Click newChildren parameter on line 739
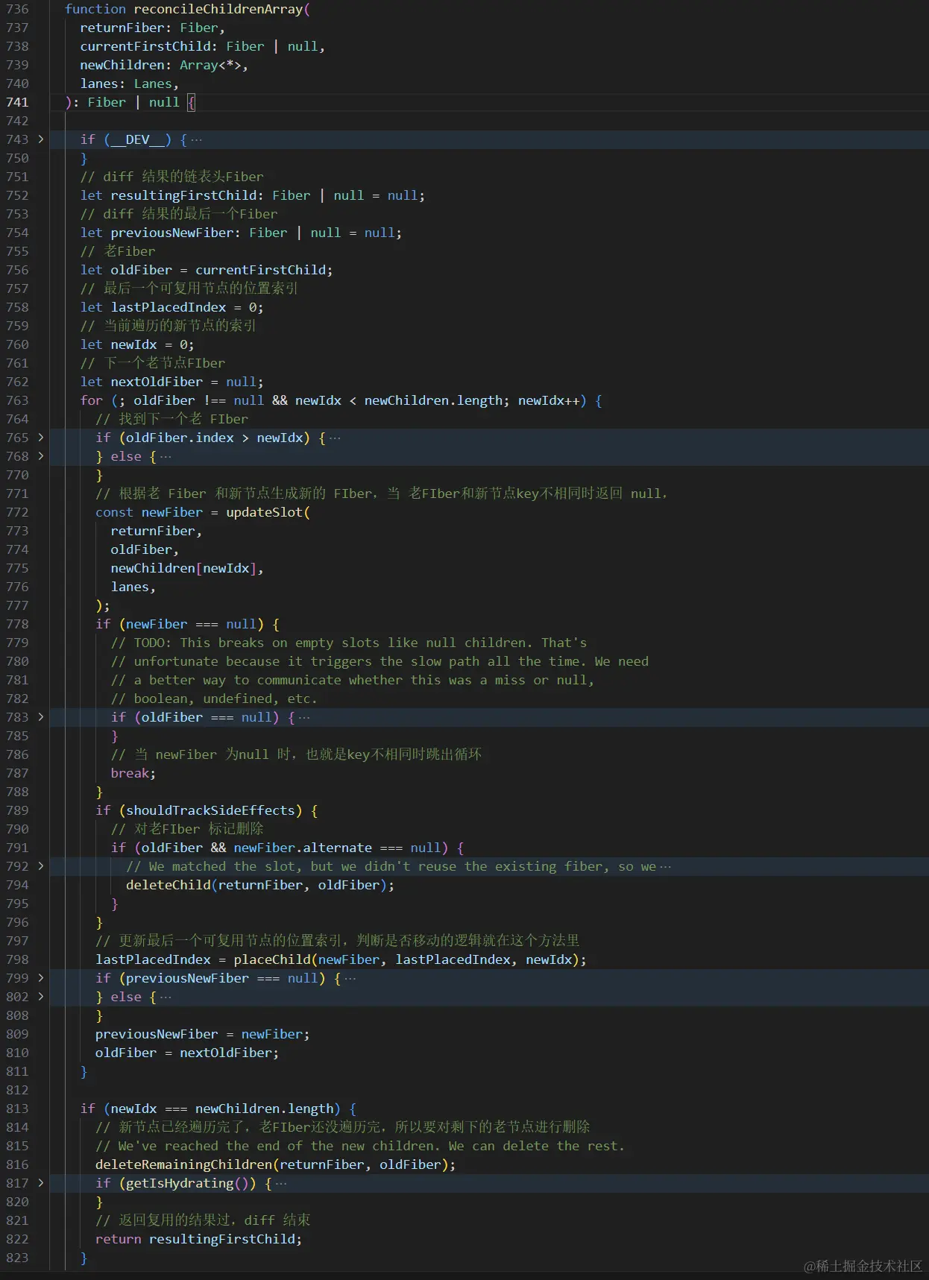 (x=122, y=65)
